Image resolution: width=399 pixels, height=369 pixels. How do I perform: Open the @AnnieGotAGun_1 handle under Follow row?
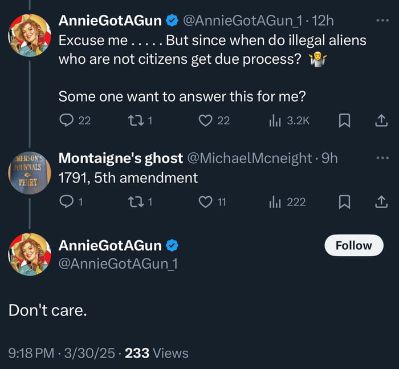point(117,263)
